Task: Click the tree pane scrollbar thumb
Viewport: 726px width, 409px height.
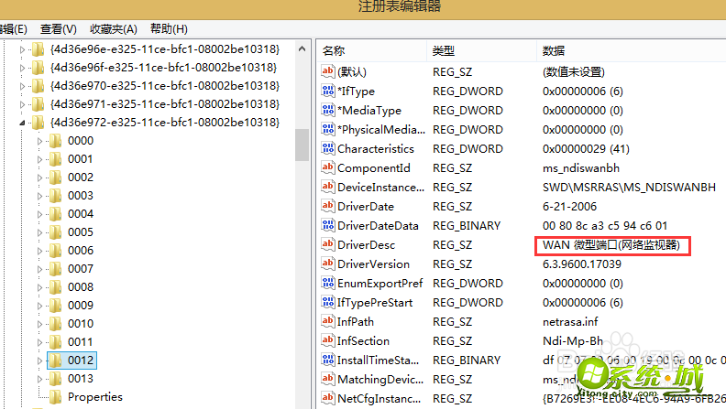Action: tap(302, 145)
